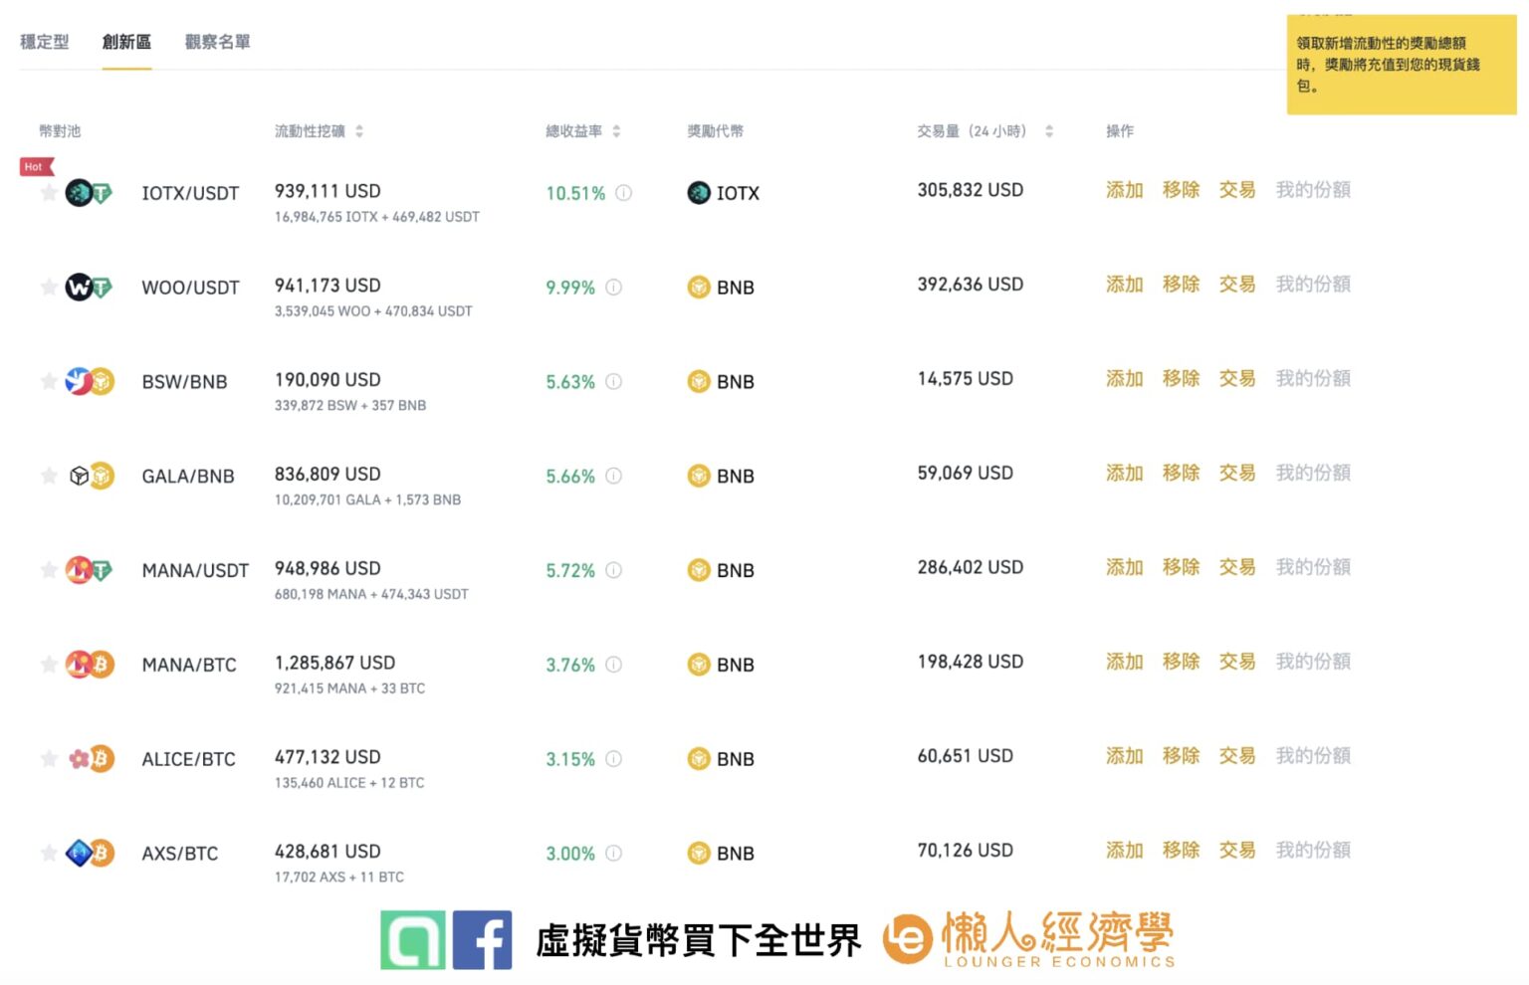The width and height of the screenshot is (1529, 985).
Task: Open the 觀察名單 tab
Action: coord(217,42)
